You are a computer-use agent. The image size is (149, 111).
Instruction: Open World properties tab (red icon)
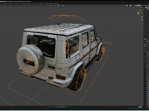click(145, 53)
